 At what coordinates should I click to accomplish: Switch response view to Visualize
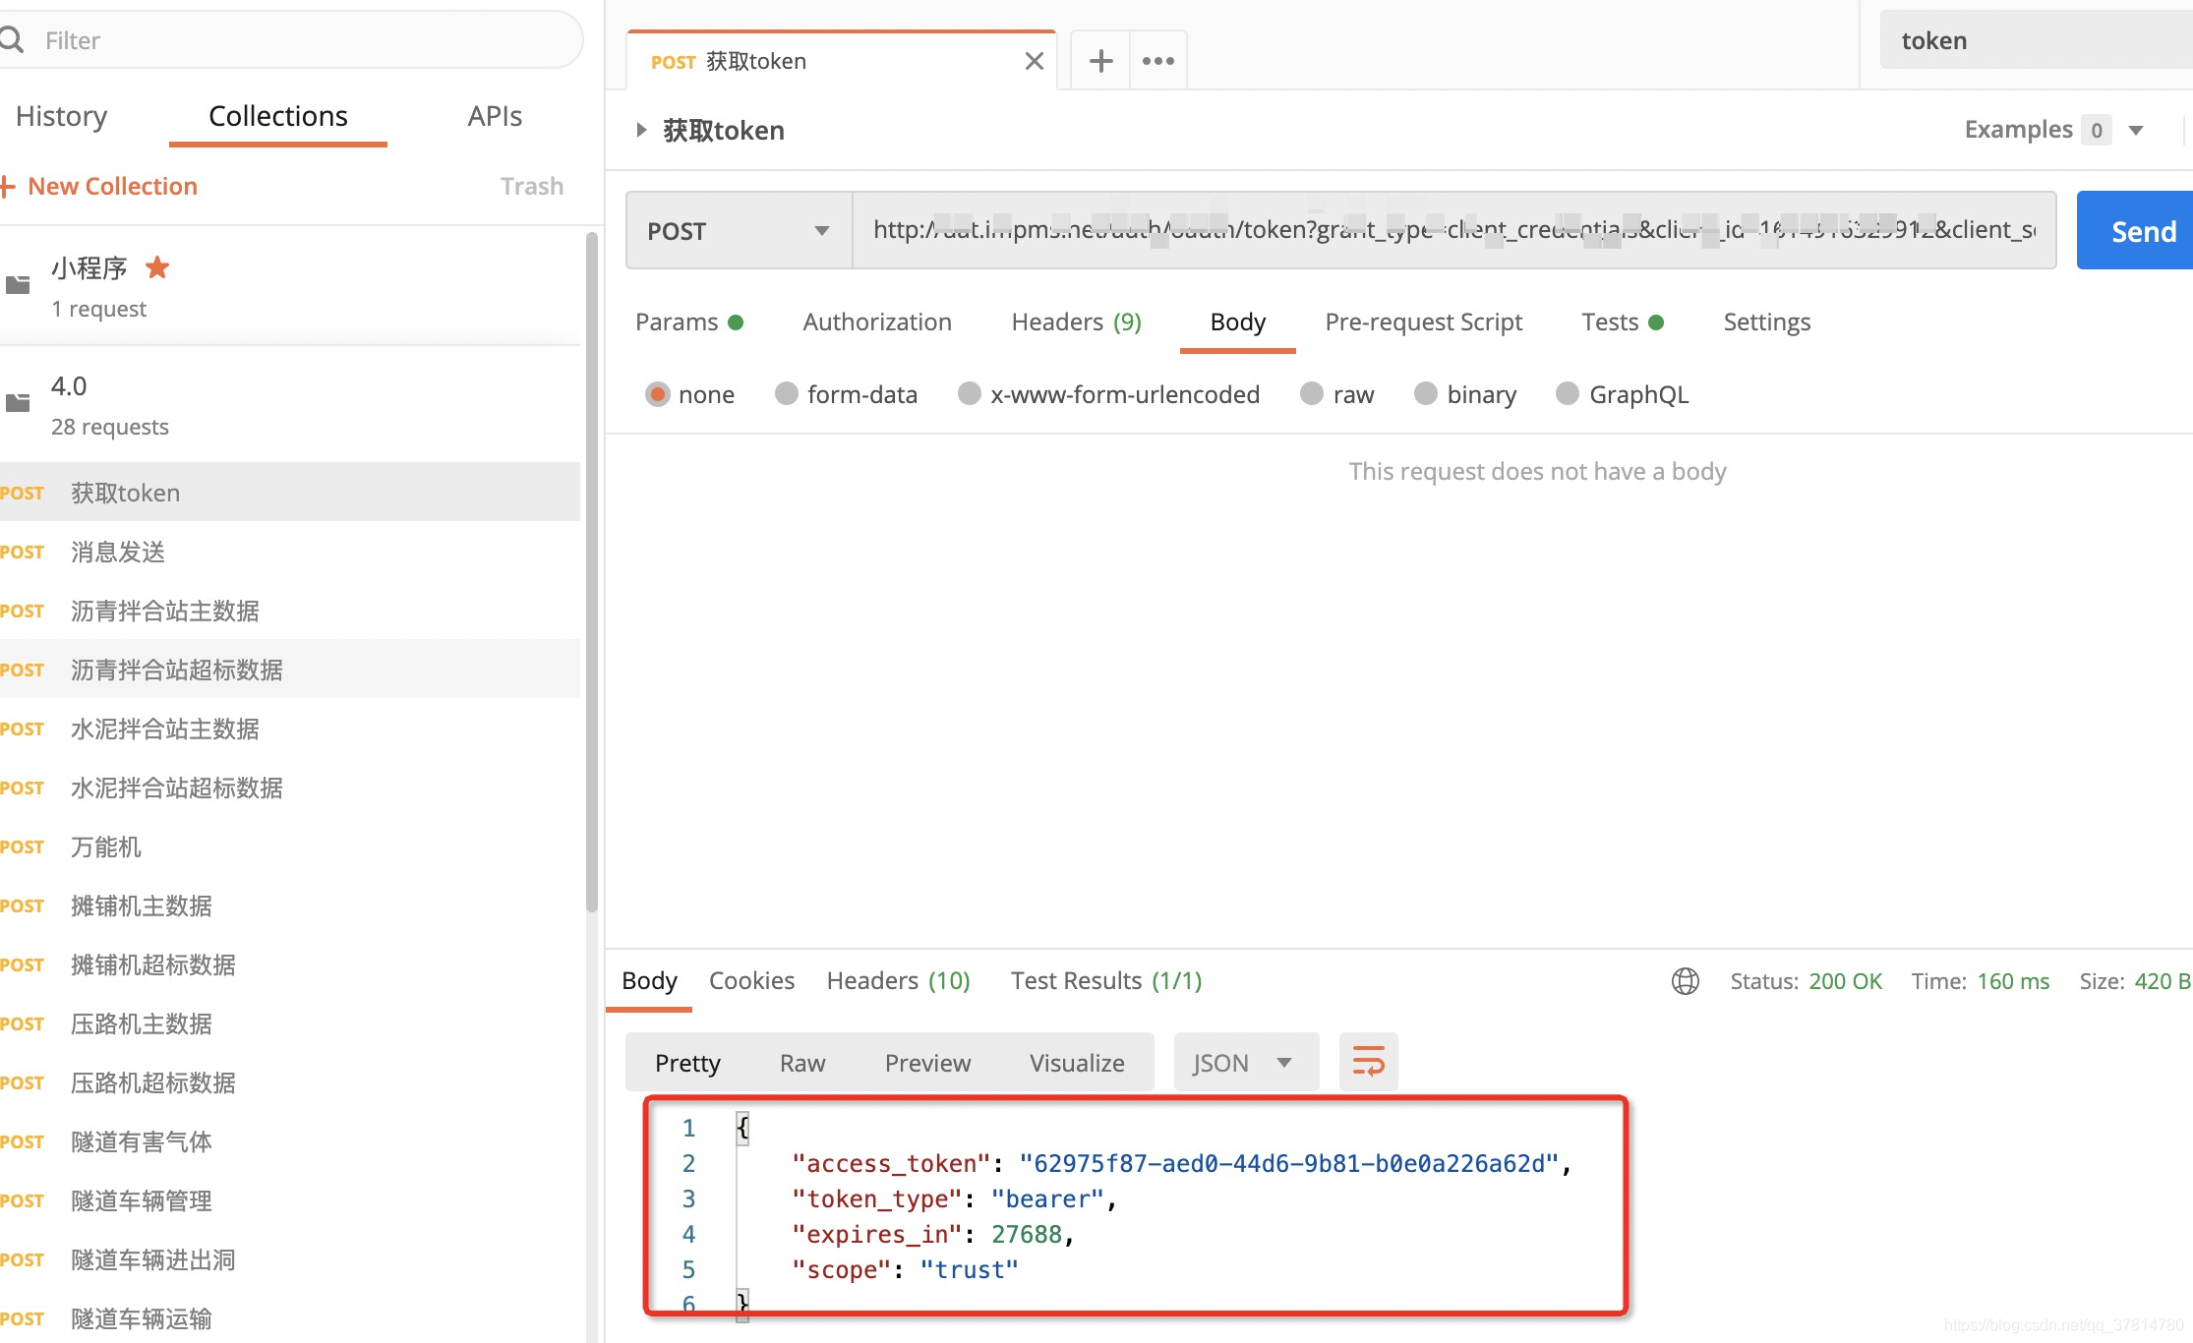(x=1077, y=1063)
